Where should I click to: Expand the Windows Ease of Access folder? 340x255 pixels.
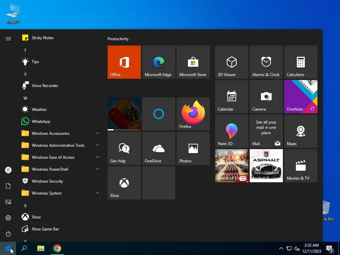[60, 157]
